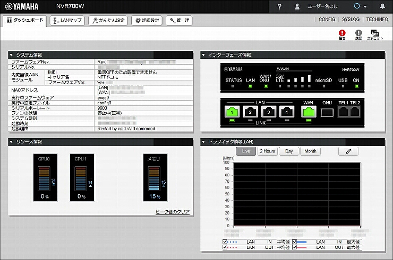The image size is (393, 260).
Task: Switch to the ダッシュボード tab
Action: [24, 21]
